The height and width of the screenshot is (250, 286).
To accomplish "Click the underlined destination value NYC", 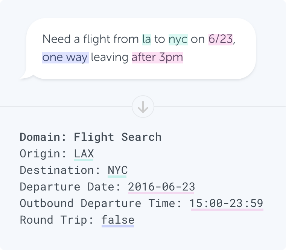I will tap(117, 170).
